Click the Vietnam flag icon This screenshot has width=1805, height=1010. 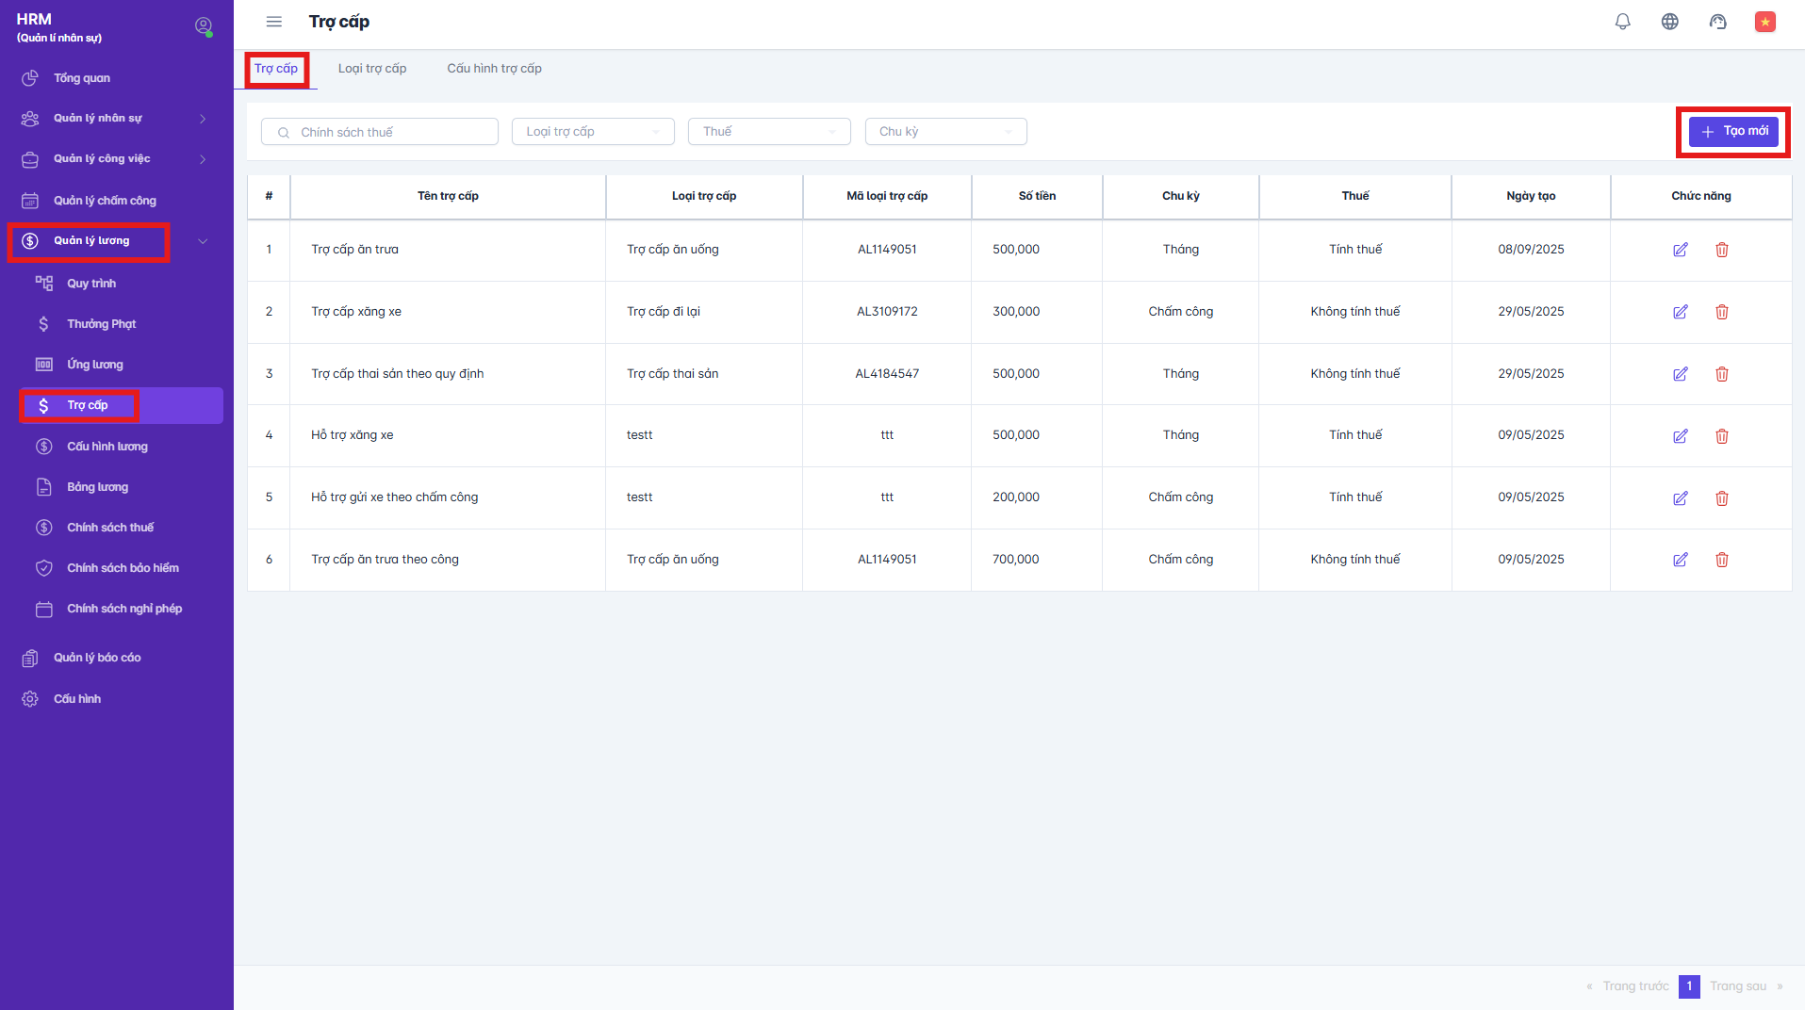tap(1764, 22)
